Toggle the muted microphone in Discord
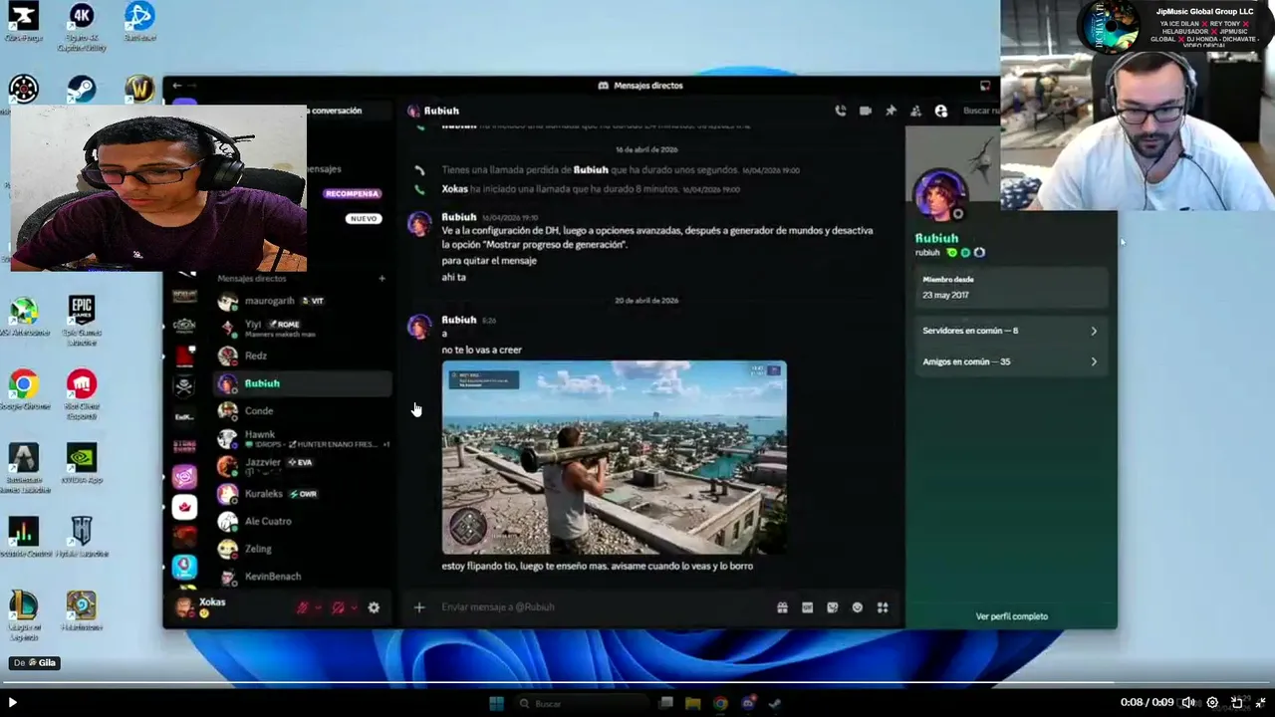1275x717 pixels. point(303,607)
